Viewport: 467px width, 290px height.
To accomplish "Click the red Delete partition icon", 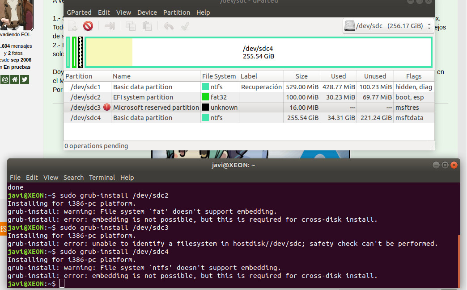I will pos(88,26).
